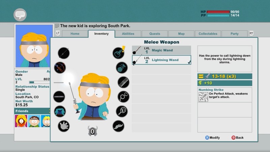Click the Lightning Wand item icon

(137, 60)
